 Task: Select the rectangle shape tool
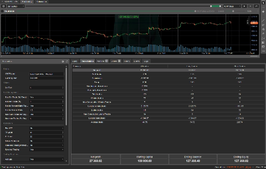point(263,46)
